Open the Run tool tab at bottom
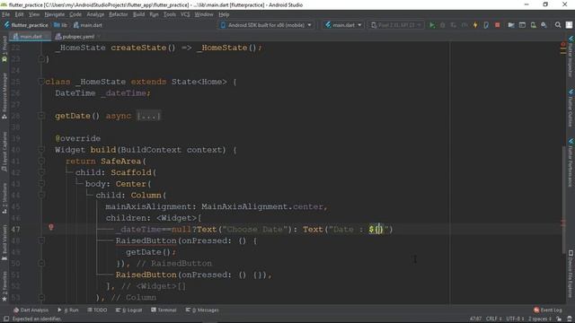The image size is (575, 323). pos(68,310)
